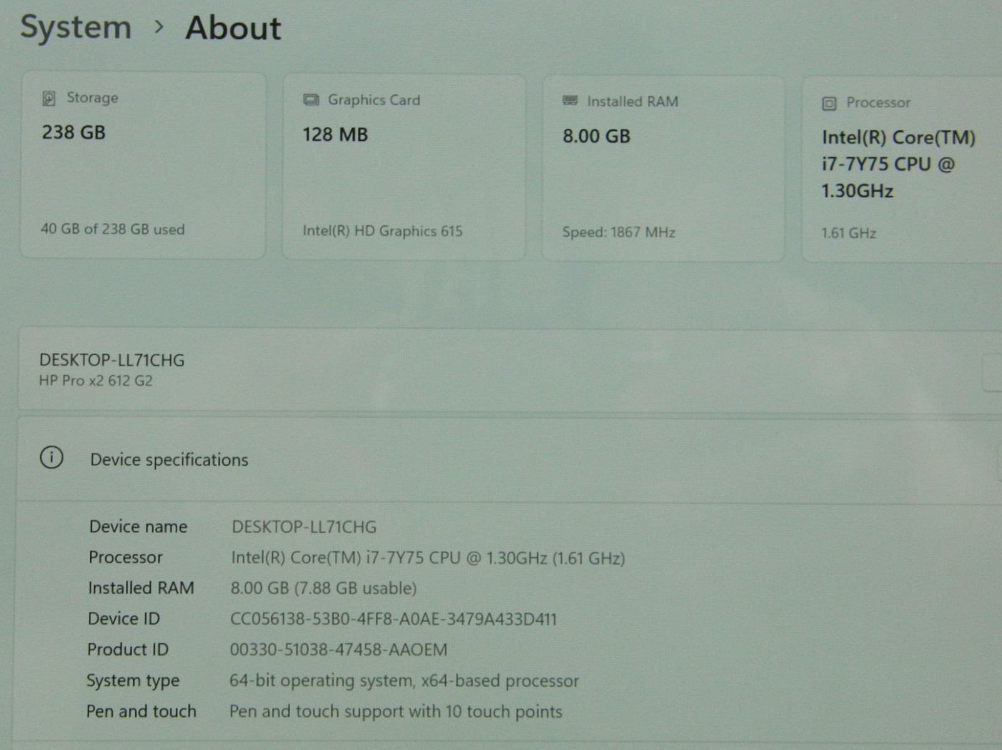Select 'Speed: 1867 MHz' text
The image size is (1002, 750).
(x=619, y=232)
